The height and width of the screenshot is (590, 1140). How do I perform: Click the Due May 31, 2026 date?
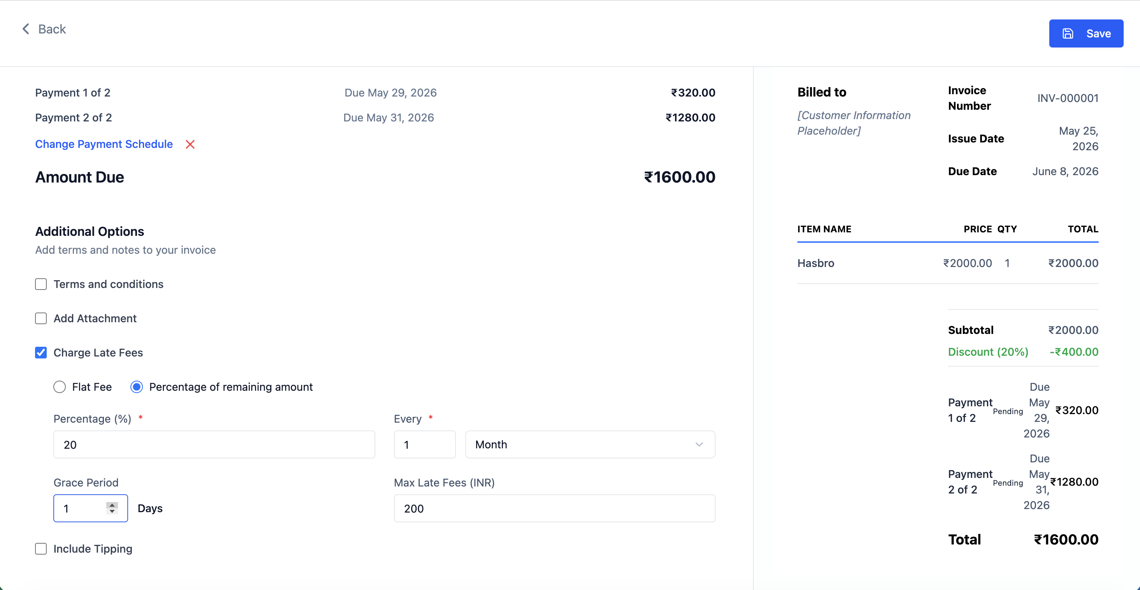point(389,118)
